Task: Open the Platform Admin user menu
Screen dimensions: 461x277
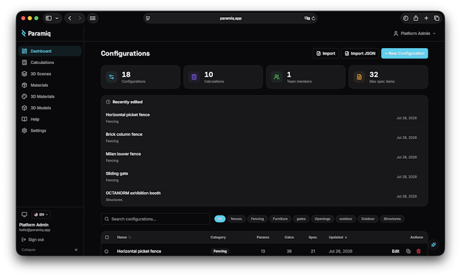Action: pyautogui.click(x=415, y=33)
